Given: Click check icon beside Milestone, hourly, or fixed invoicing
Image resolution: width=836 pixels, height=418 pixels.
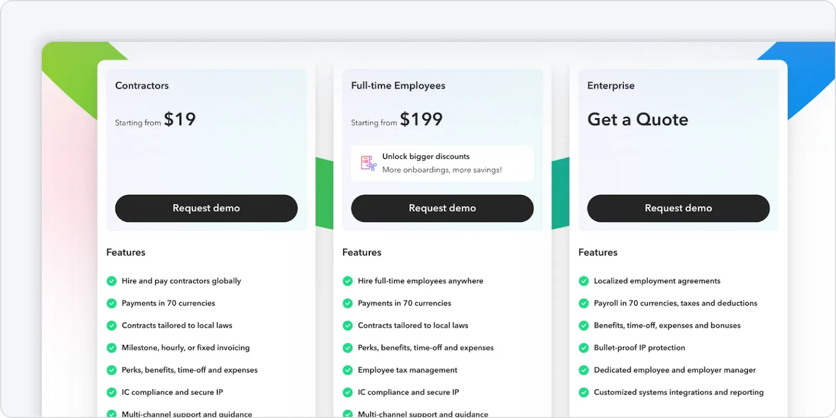Looking at the screenshot, I should pyautogui.click(x=111, y=348).
